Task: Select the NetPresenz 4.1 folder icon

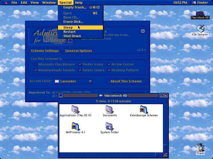Action: pyautogui.click(x=75, y=126)
